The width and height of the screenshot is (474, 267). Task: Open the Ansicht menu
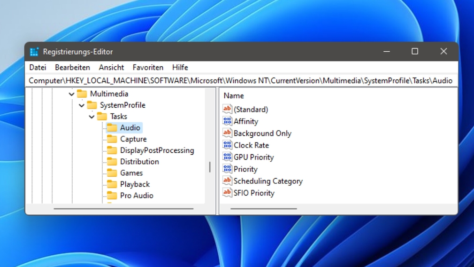tap(111, 67)
